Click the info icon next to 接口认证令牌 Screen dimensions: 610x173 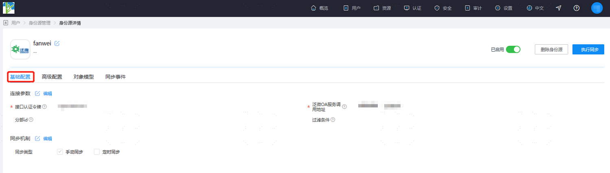44,107
